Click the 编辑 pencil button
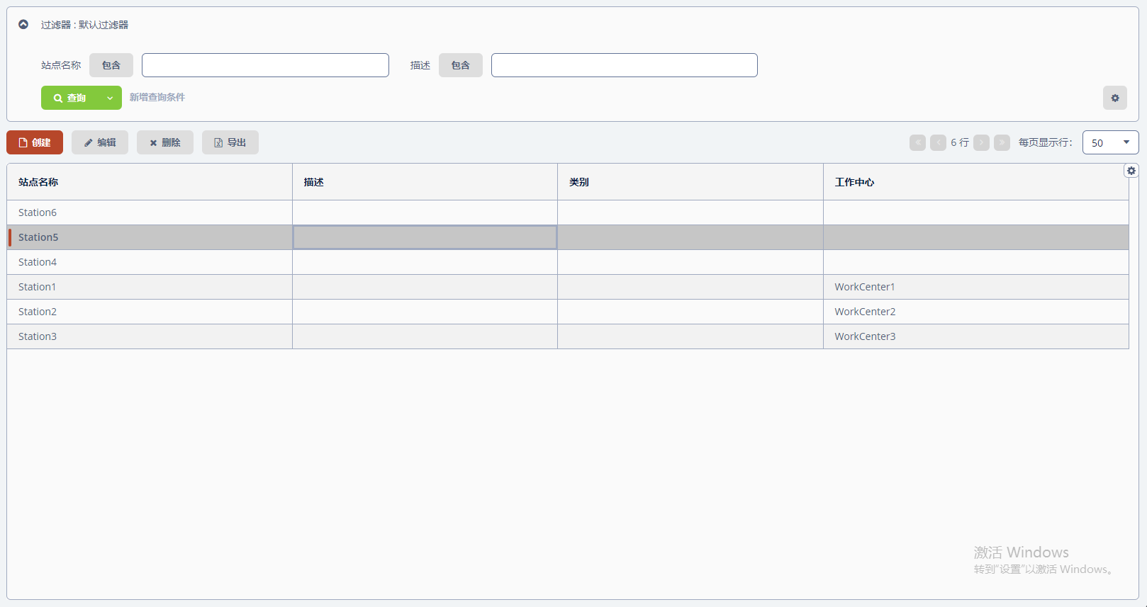This screenshot has width=1147, height=607. tap(100, 142)
